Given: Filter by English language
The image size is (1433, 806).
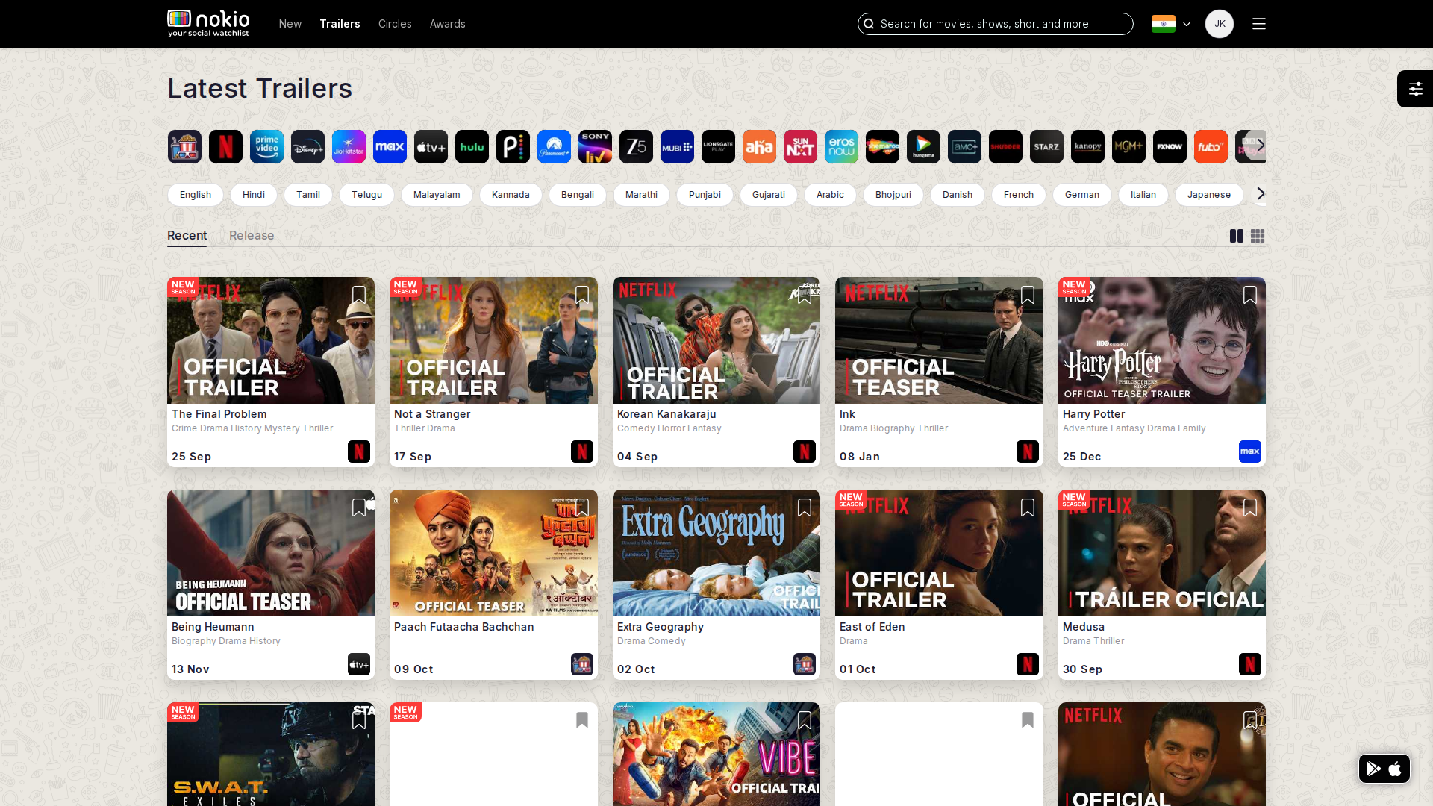Looking at the screenshot, I should [196, 195].
